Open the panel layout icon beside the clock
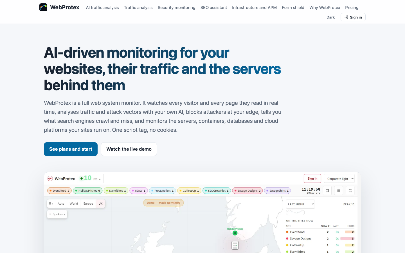Screen dimensions: 405x253 pyautogui.click(x=327, y=191)
